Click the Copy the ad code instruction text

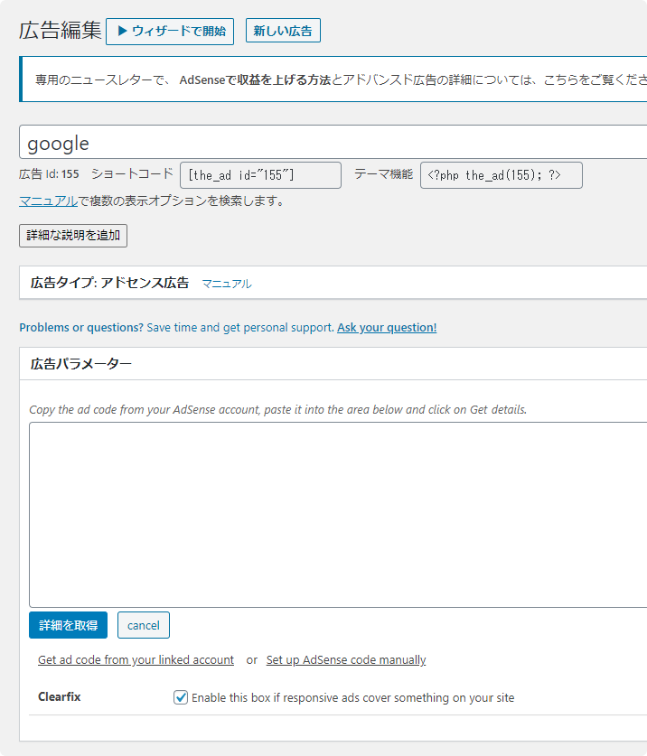[x=278, y=409]
